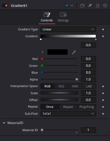Click the Gradient1 node name
This screenshot has height=141, width=110.
click(19, 6)
